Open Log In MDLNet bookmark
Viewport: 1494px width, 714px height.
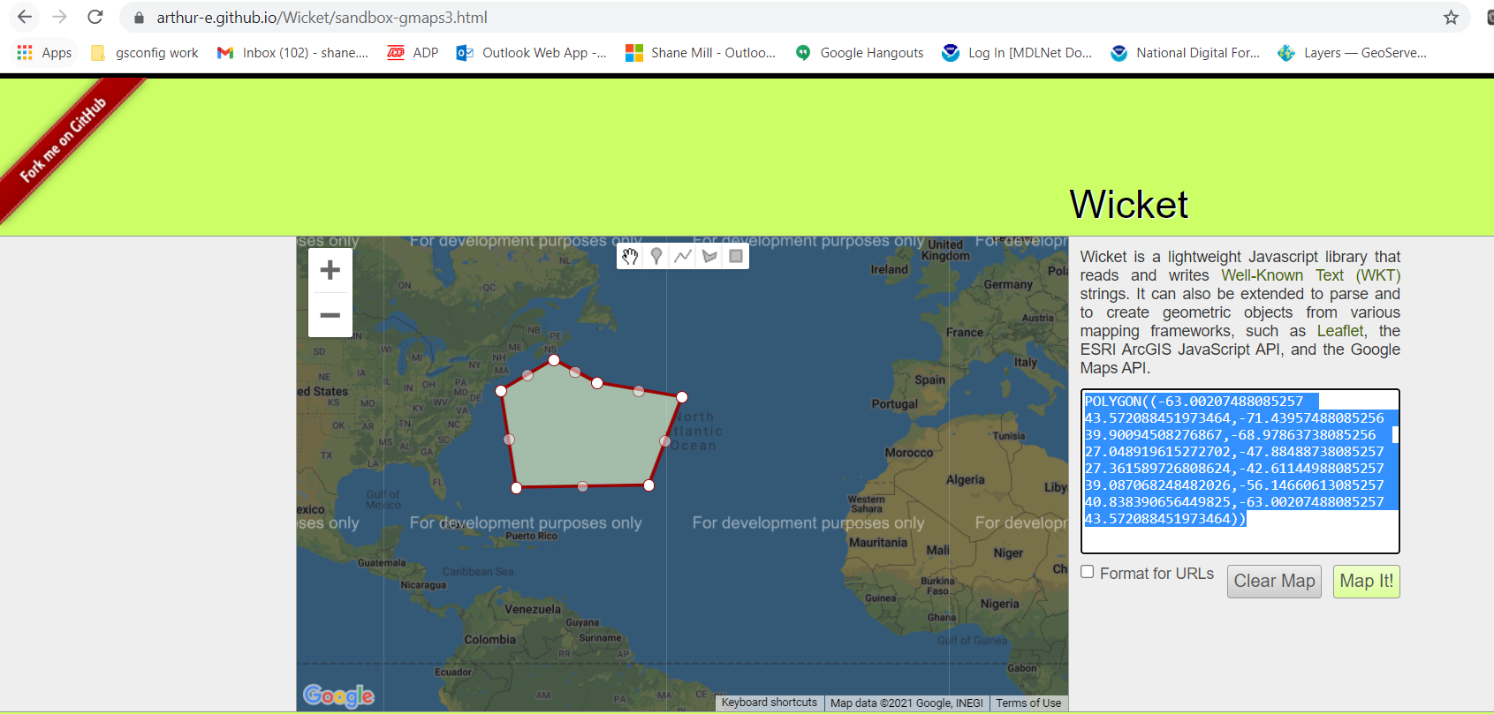[x=1017, y=53]
